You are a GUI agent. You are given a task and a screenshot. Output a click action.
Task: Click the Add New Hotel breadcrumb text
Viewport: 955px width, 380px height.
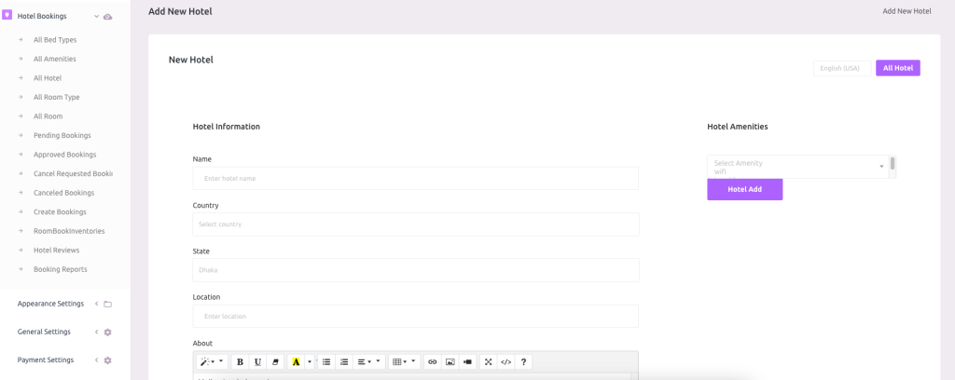(907, 11)
